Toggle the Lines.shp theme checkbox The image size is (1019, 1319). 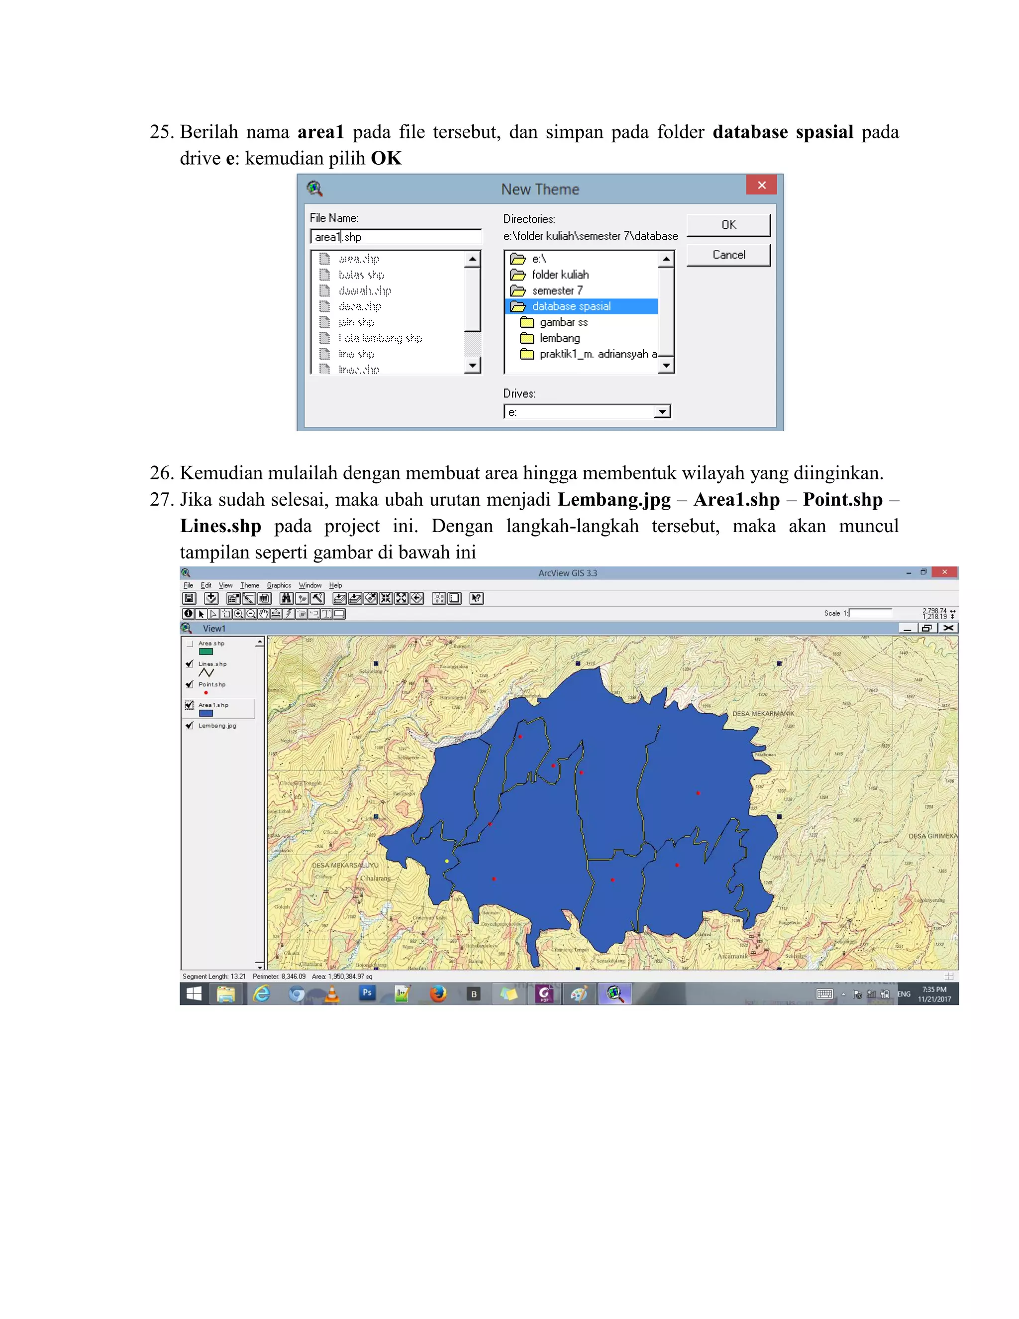(190, 663)
